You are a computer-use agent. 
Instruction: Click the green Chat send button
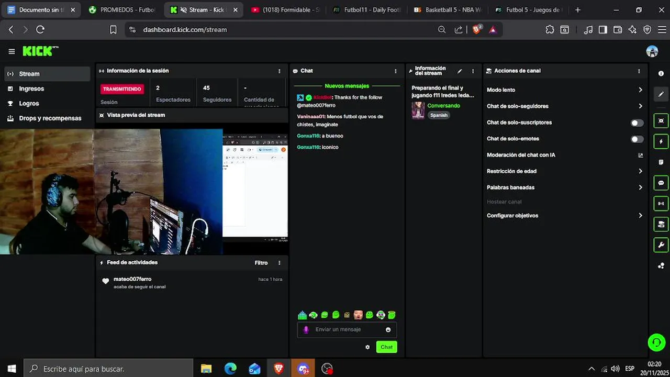386,347
